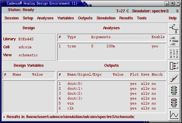Select the dout<2> output row
Image resolution: width=182 pixels, height=123 pixels.
[x=112, y=93]
